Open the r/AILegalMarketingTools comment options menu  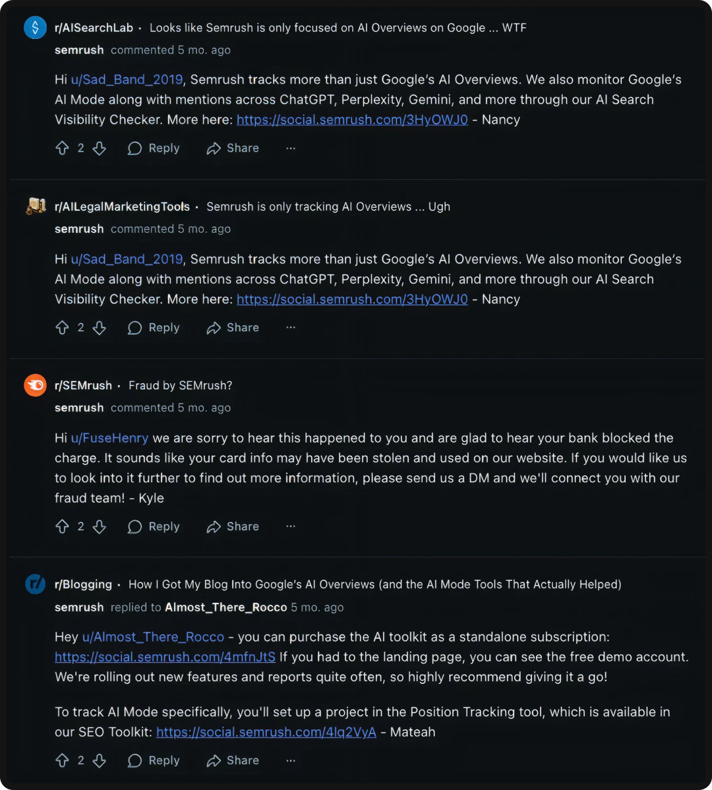point(291,328)
